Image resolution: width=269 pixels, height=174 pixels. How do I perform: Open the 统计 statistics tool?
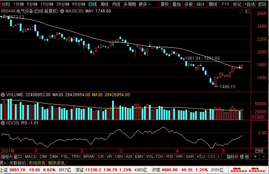(x=201, y=4)
